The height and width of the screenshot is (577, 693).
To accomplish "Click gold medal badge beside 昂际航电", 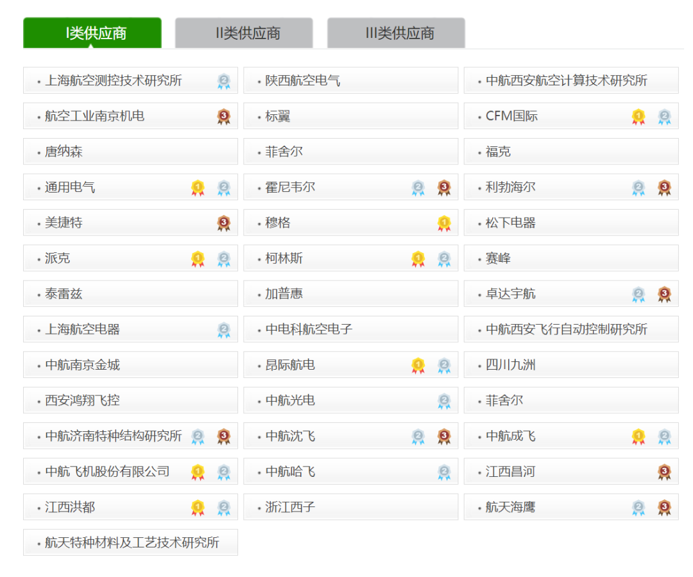I will point(418,366).
